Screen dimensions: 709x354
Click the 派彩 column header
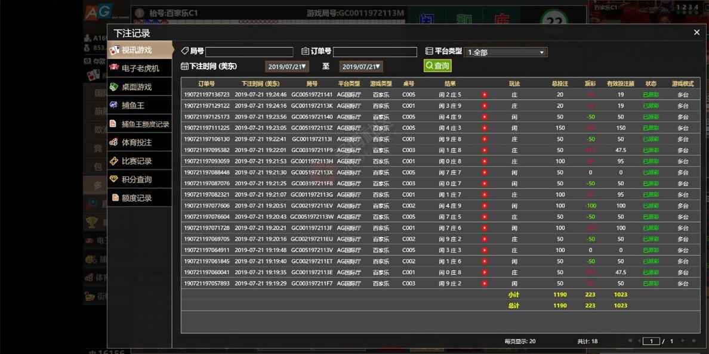click(590, 83)
